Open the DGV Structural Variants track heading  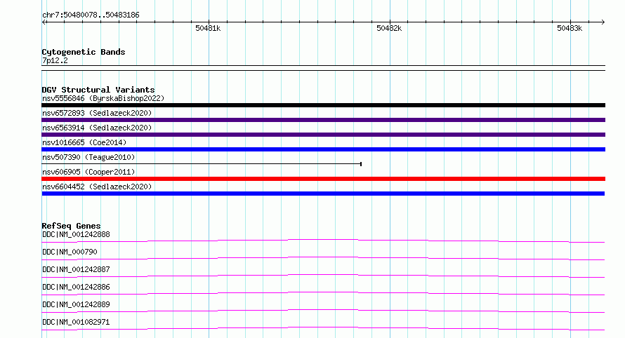[98, 90]
